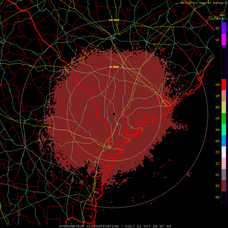Click the DS legend label
Image resolution: width=228 pixels, height=228 pixels.
[x=217, y=152]
